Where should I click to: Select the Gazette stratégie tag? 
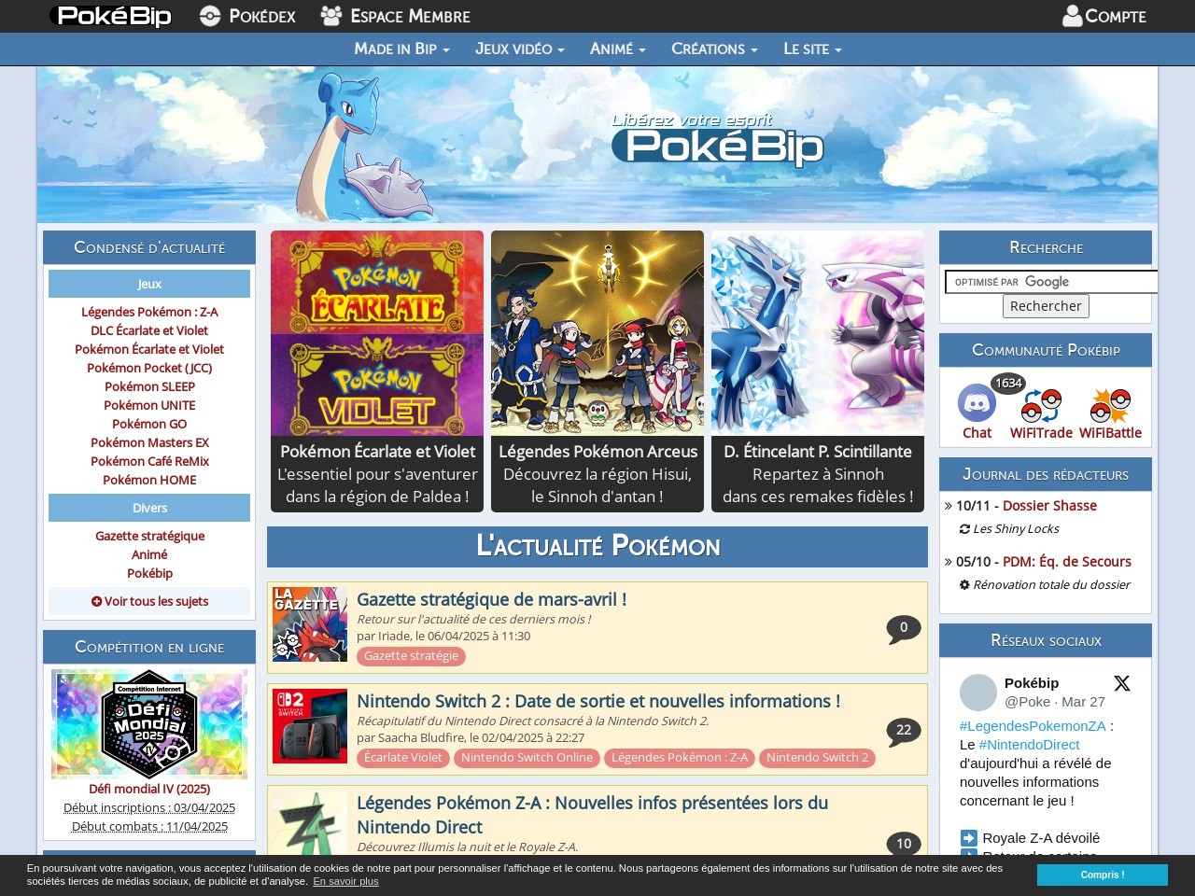[411, 656]
